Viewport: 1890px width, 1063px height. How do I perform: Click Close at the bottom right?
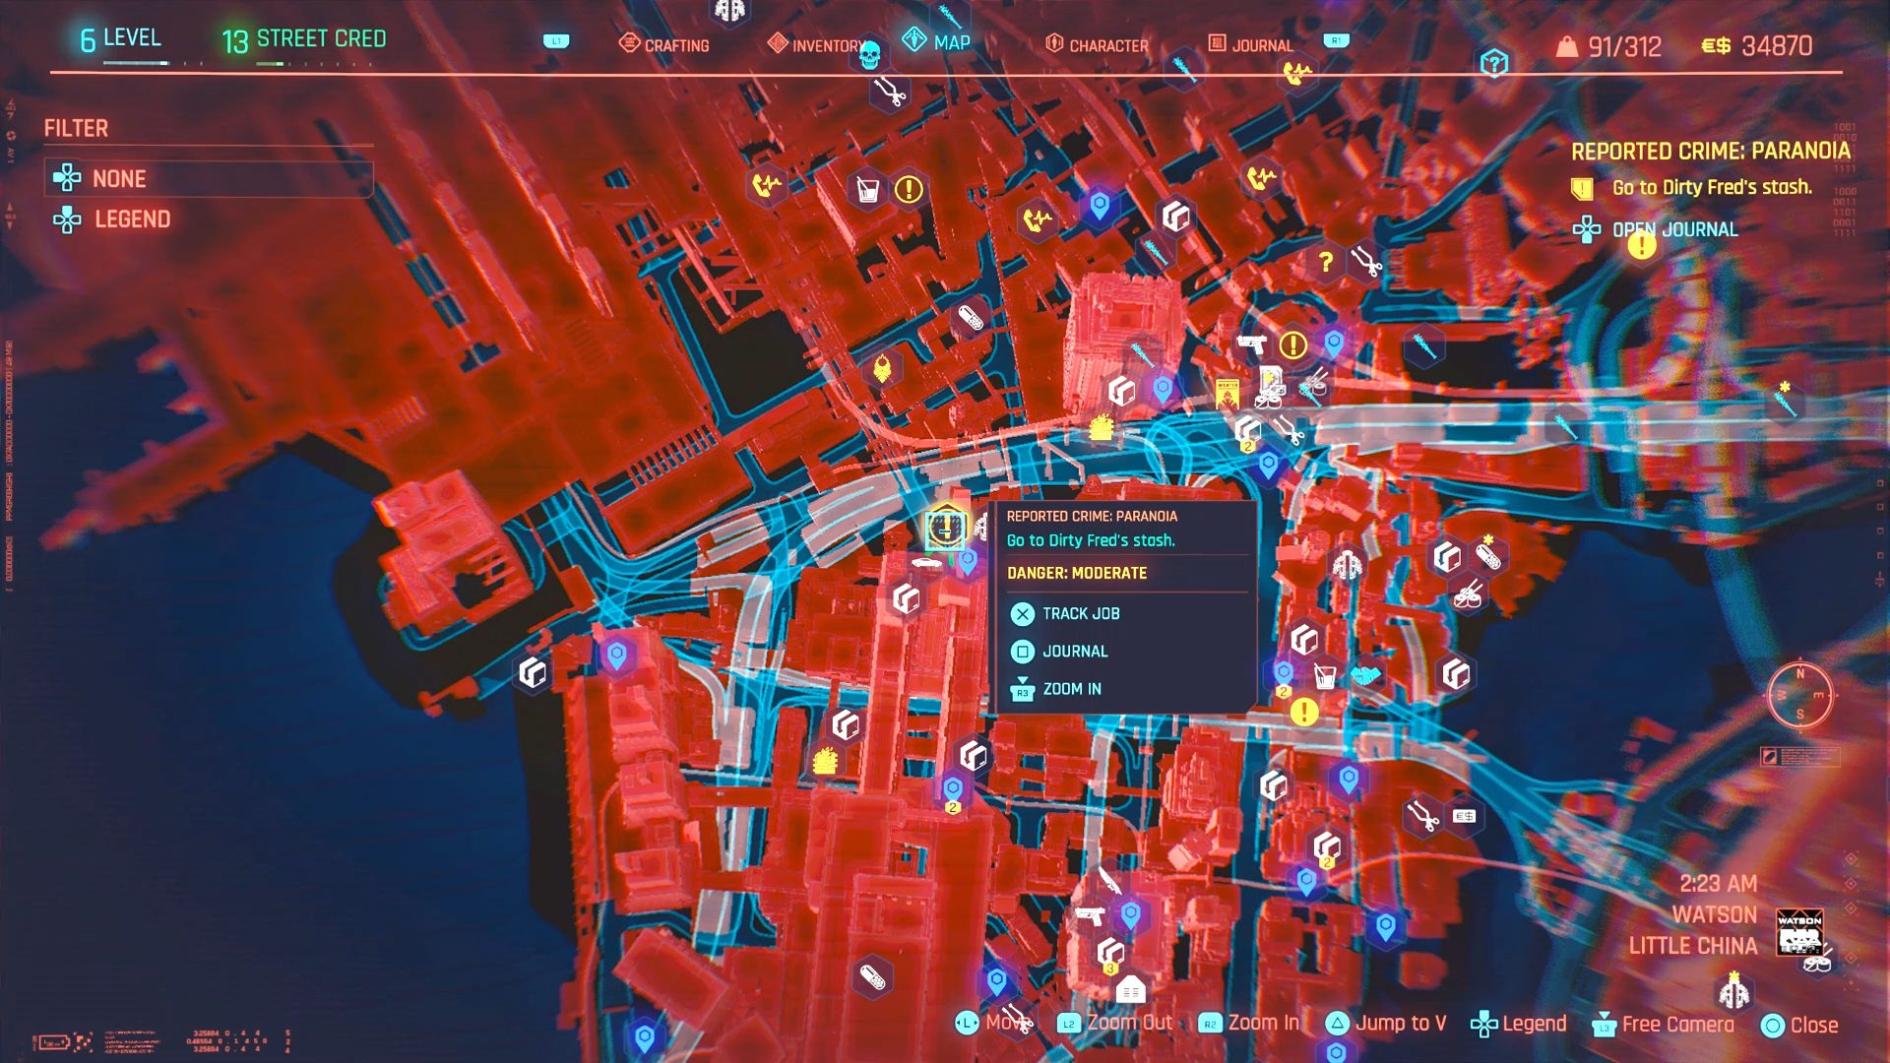click(1799, 1026)
